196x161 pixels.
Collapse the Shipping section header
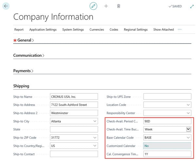click(x=21, y=86)
